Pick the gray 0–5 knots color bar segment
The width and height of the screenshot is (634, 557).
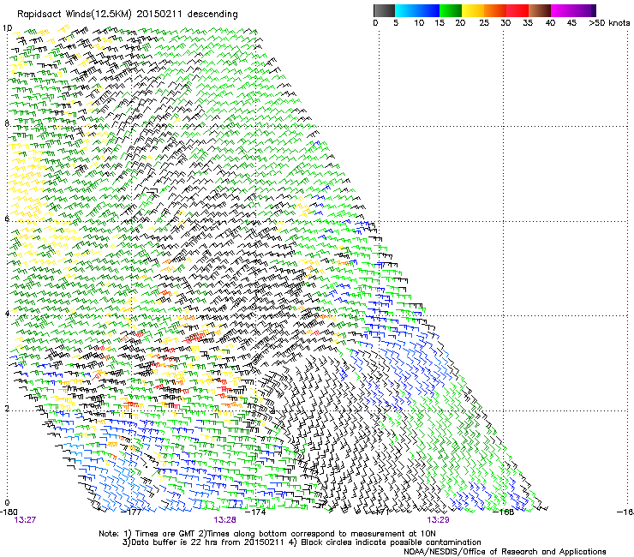click(384, 10)
